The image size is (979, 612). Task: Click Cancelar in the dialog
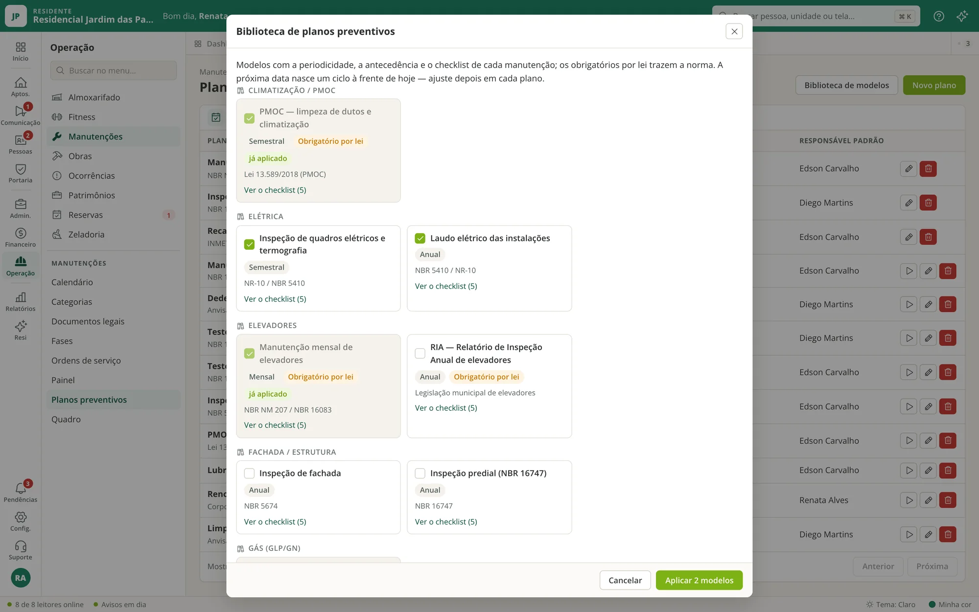click(625, 580)
